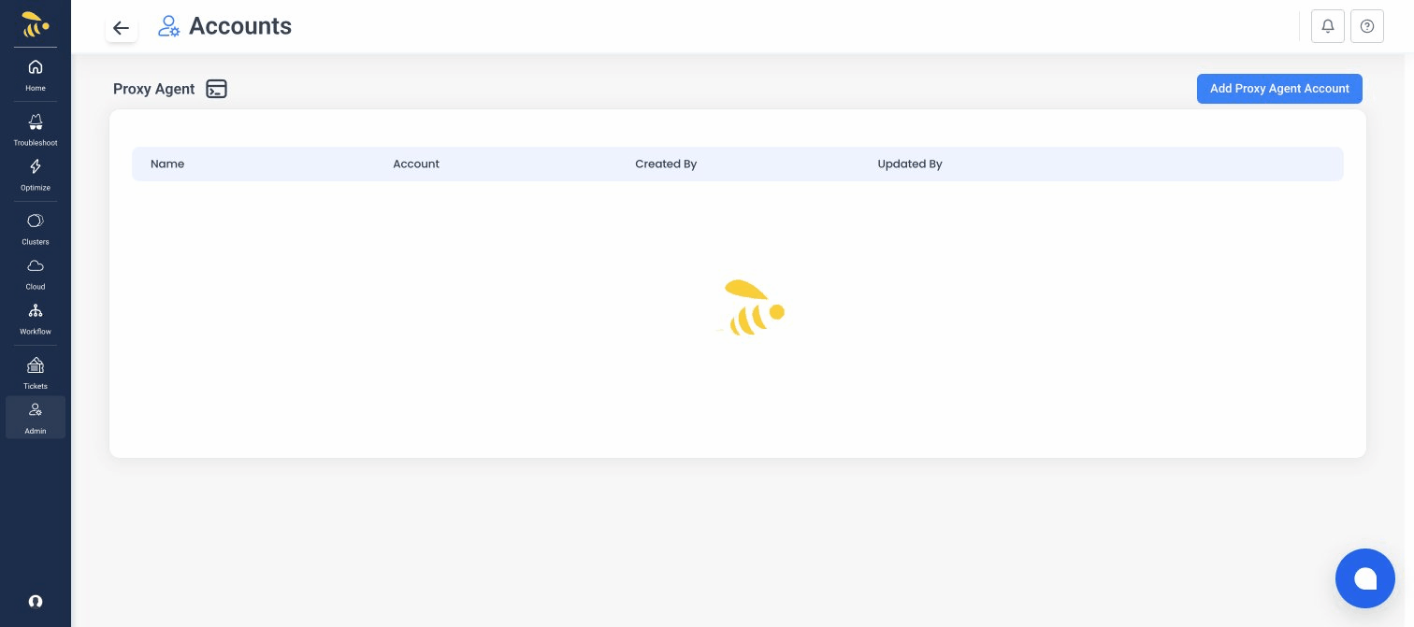Click the company bee logo top left
Viewport: 1414px width, 627px height.
[x=36, y=24]
